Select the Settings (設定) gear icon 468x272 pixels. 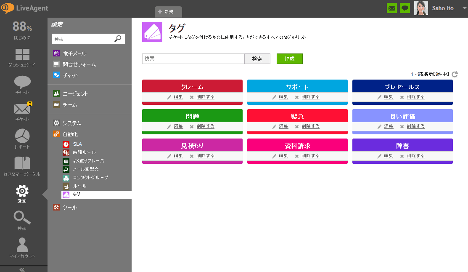pyautogui.click(x=22, y=191)
